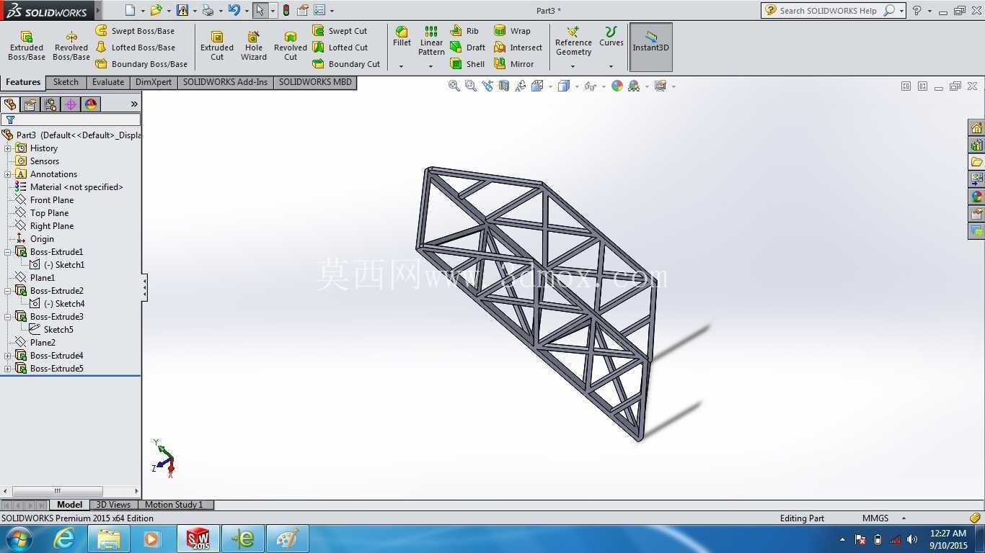
Task: Click the Fillet tool icon
Action: 402,36
